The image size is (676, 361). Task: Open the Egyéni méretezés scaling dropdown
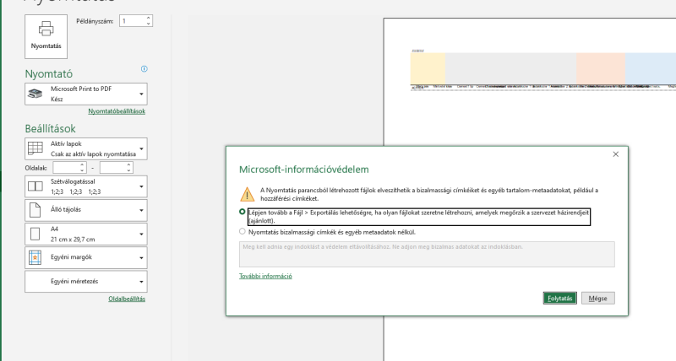pyautogui.click(x=86, y=282)
